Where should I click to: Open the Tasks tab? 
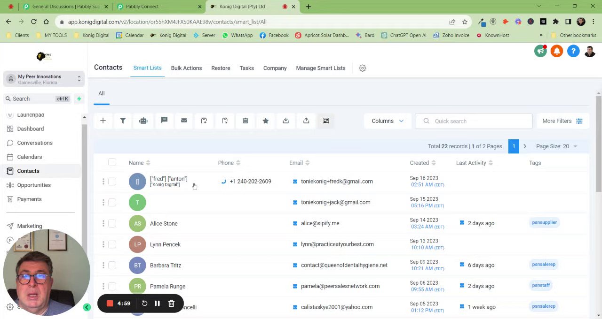click(x=246, y=68)
